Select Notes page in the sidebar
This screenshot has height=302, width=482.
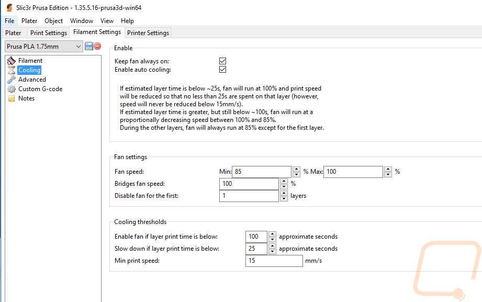(x=27, y=98)
